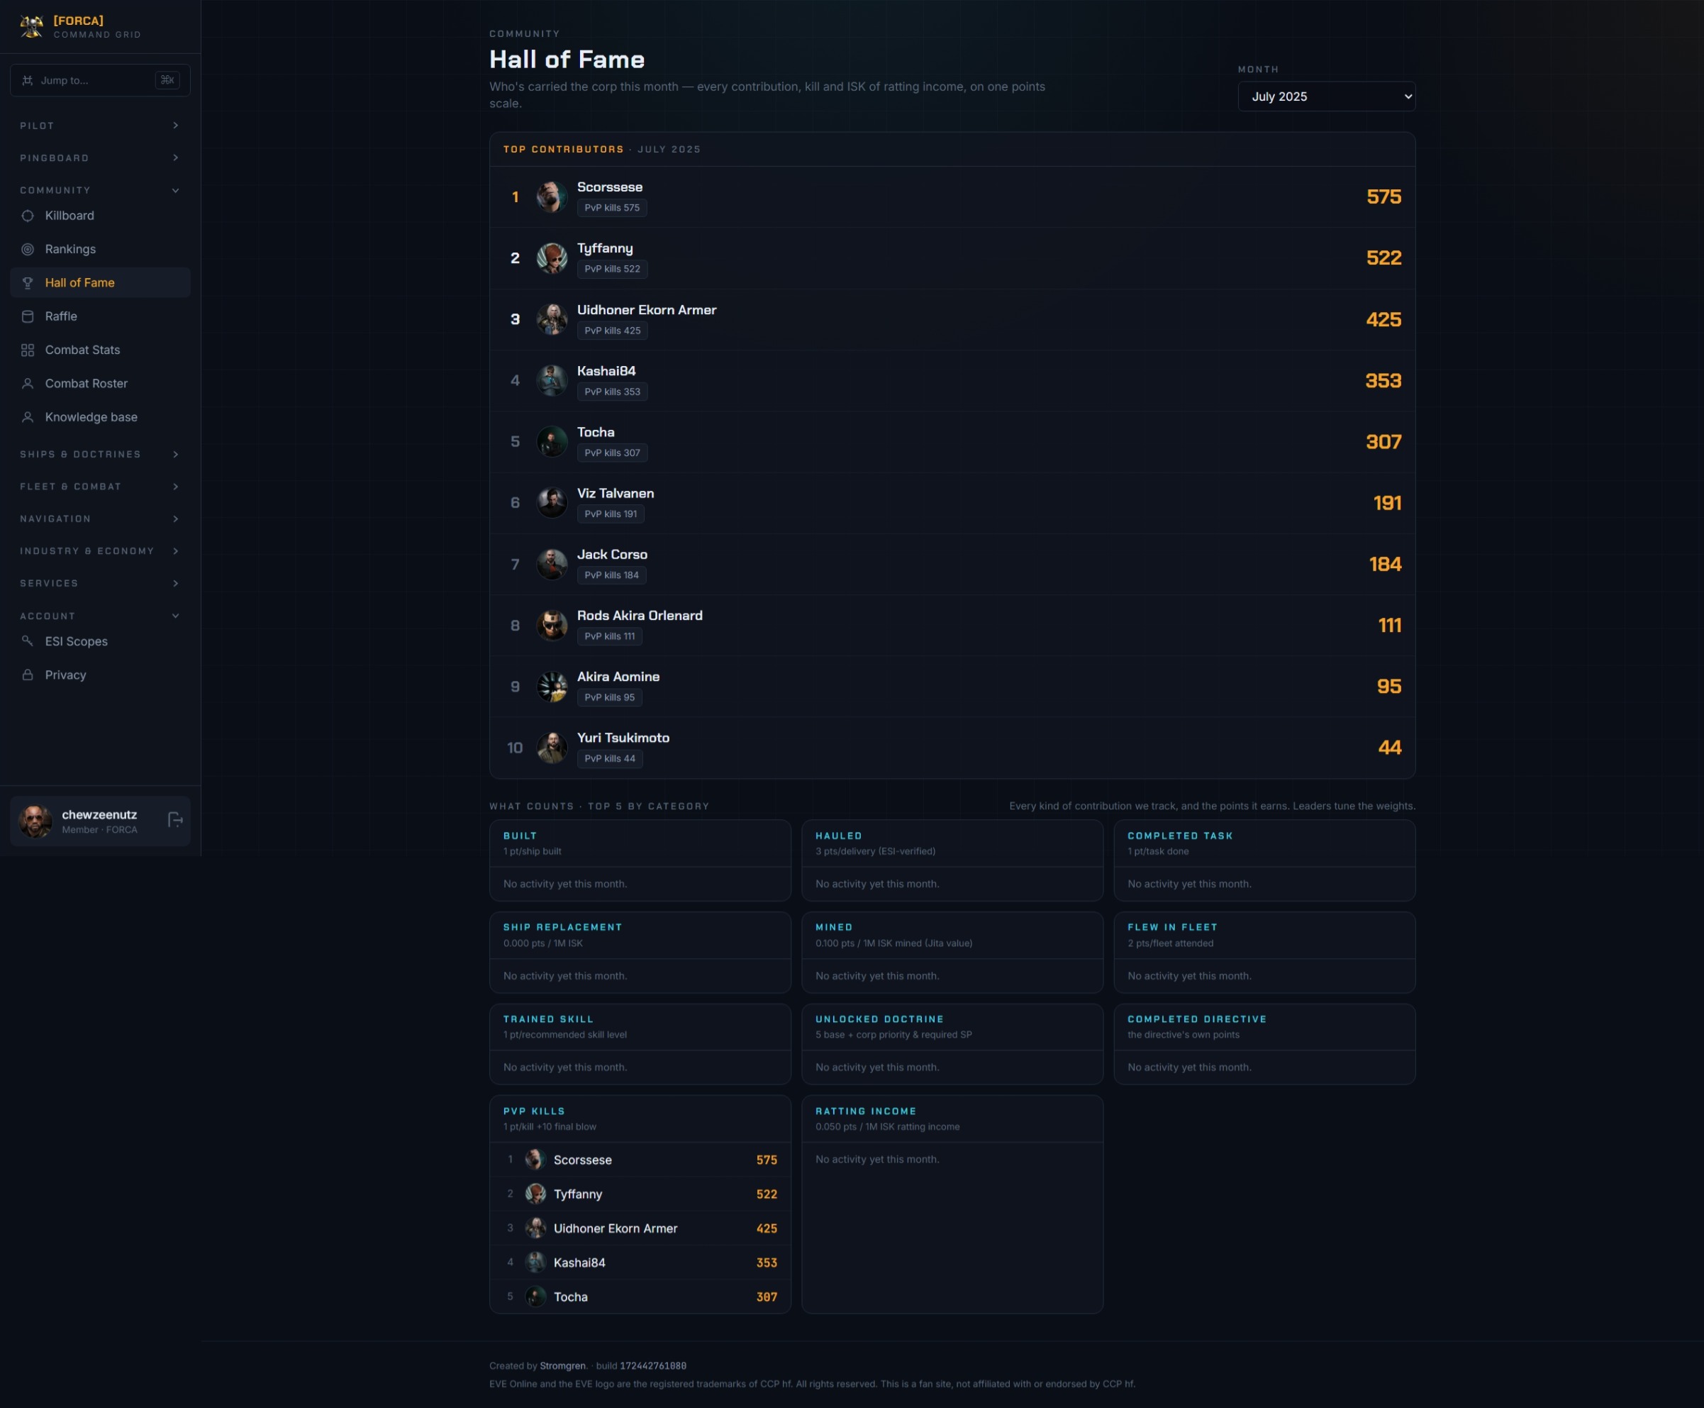Click the chewzeenutz profile avatar
This screenshot has width=1704, height=1408.
pyautogui.click(x=35, y=821)
